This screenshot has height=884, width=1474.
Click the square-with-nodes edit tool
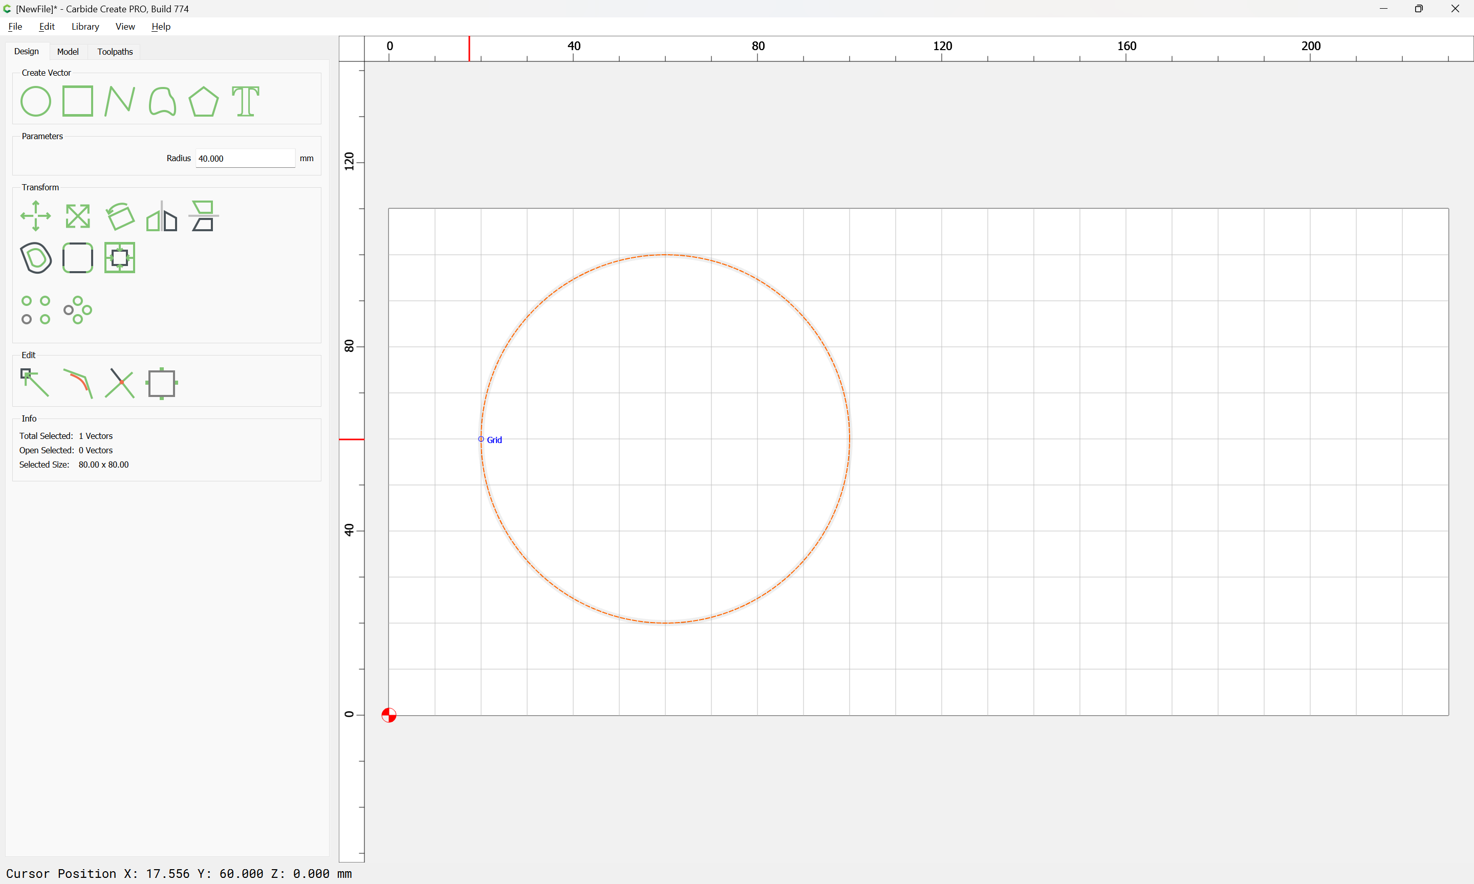tap(162, 383)
